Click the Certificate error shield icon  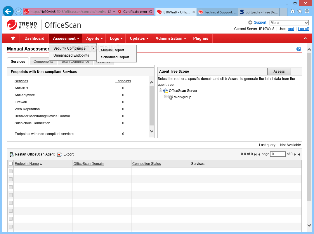pyautogui.click(x=120, y=12)
